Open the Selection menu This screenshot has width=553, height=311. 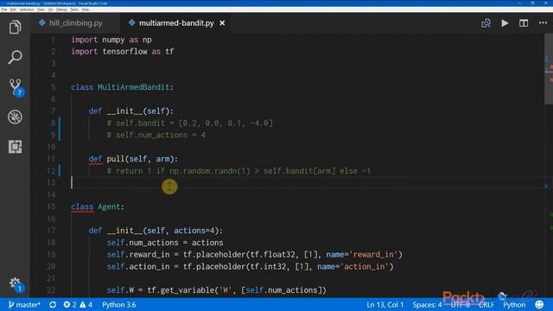click(x=27, y=10)
